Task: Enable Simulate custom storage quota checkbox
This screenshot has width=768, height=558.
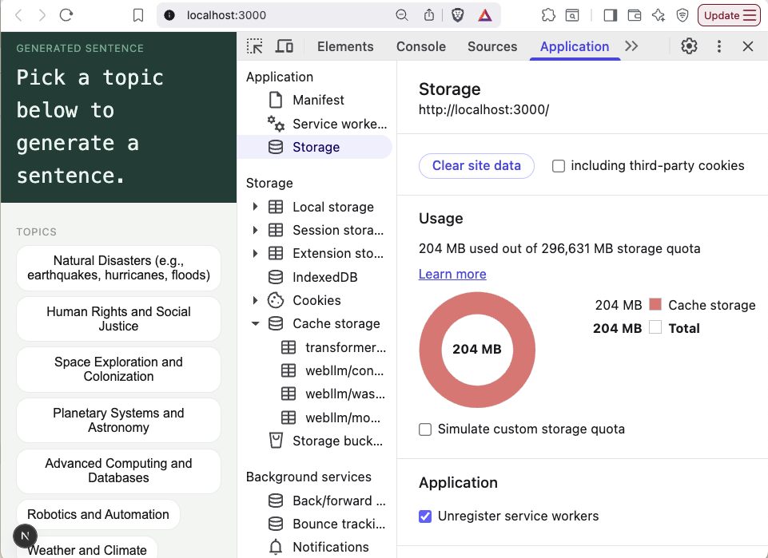Action: click(425, 429)
